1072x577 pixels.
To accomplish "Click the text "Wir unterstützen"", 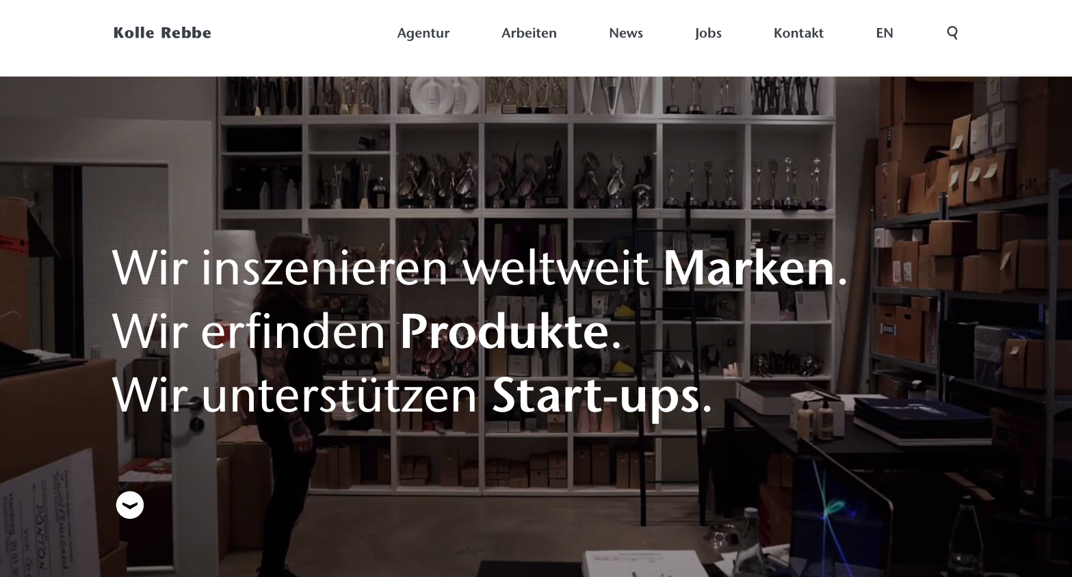I will click(295, 396).
